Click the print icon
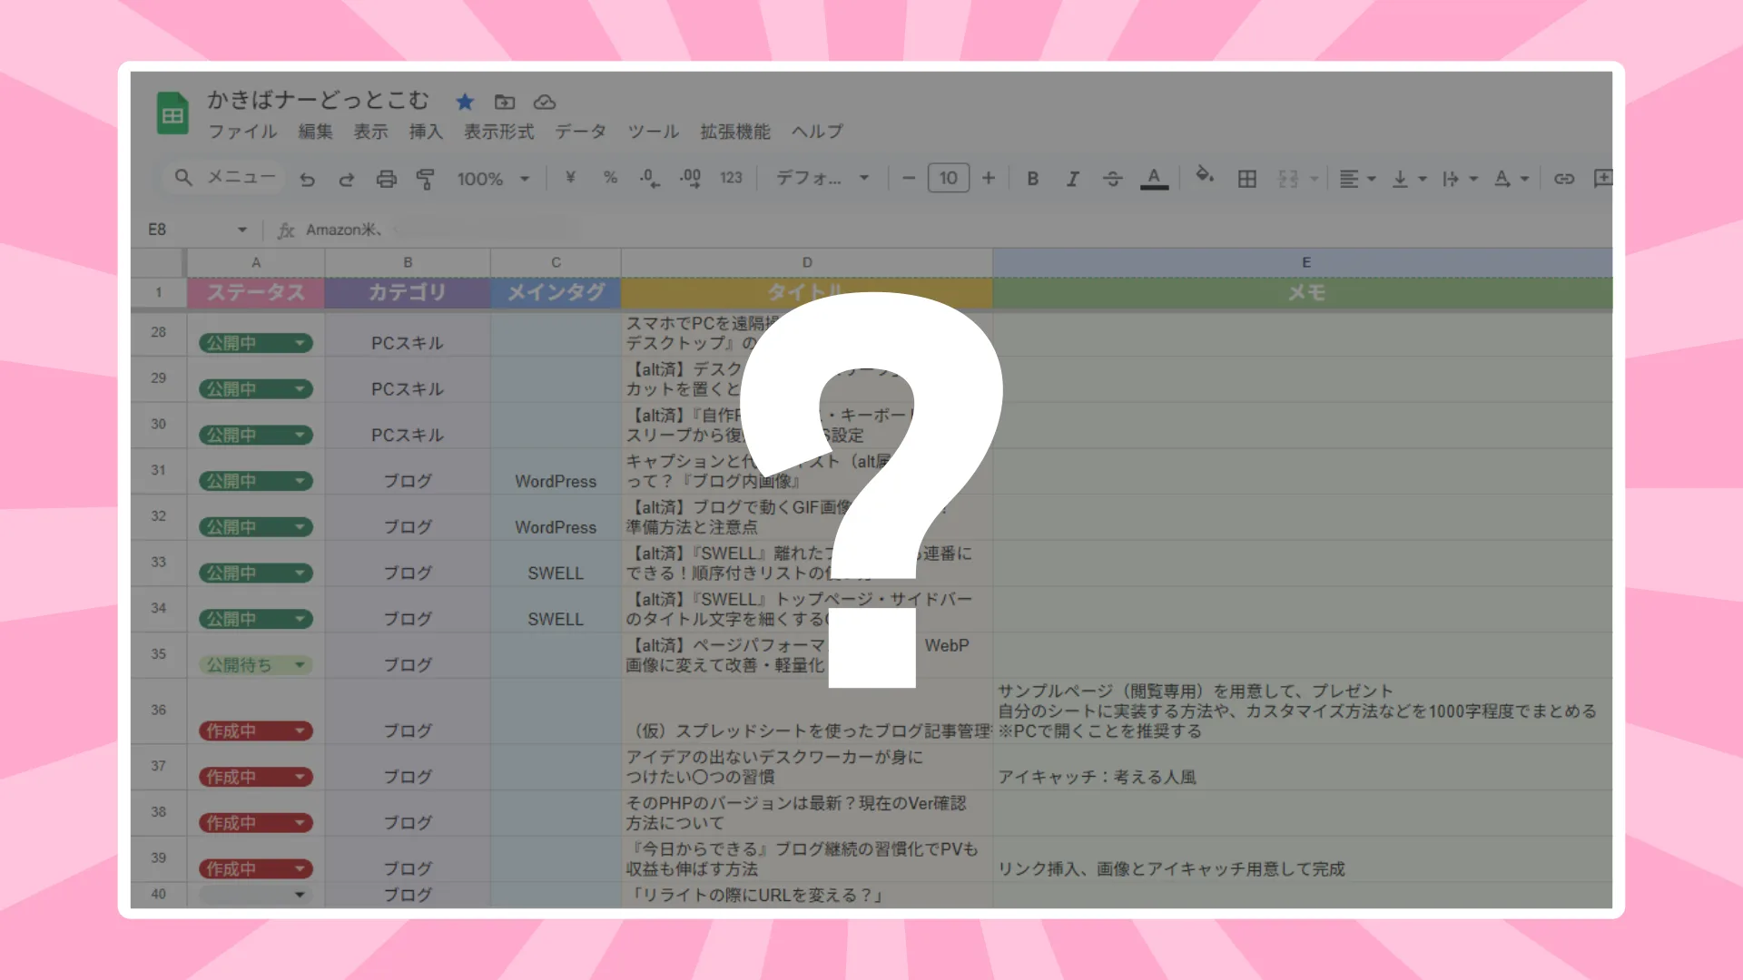This screenshot has width=1743, height=980. [x=386, y=179]
